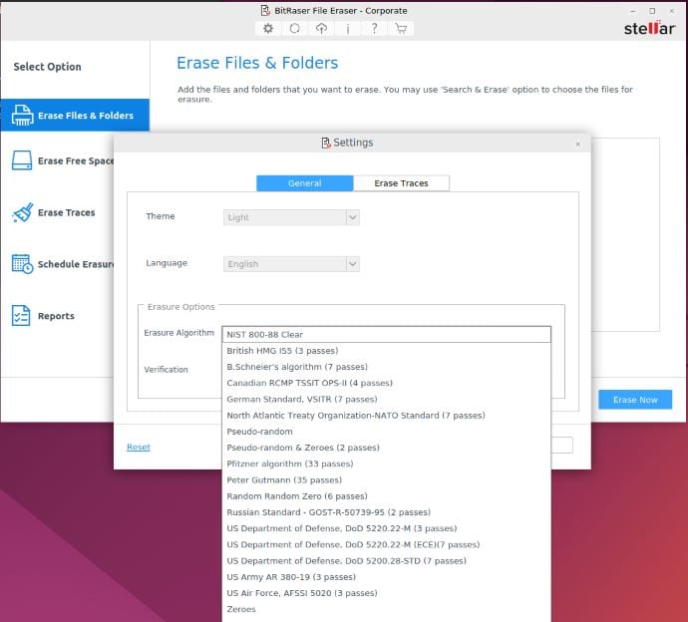Image resolution: width=688 pixels, height=622 pixels.
Task: Click the refresh circle toolbar icon
Action: click(294, 29)
